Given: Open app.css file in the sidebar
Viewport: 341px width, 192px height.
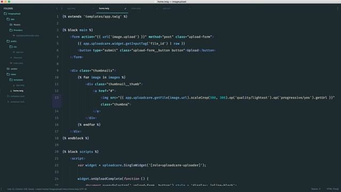Looking at the screenshot, I should (18, 52).
